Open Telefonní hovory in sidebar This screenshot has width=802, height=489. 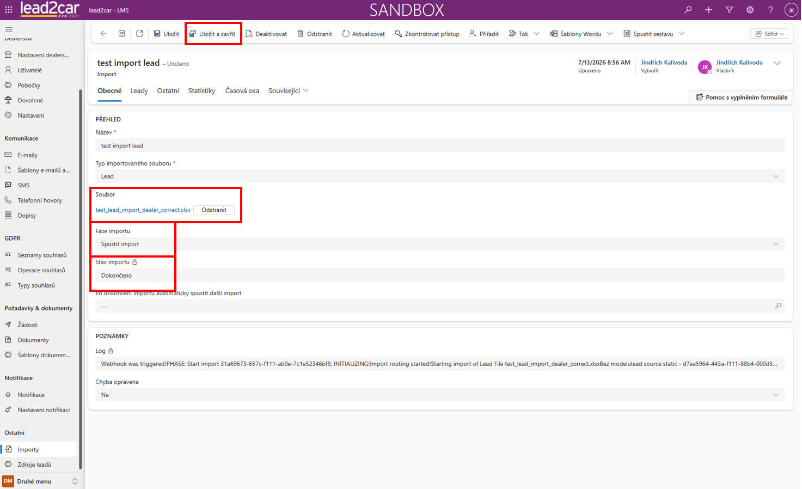(39, 200)
